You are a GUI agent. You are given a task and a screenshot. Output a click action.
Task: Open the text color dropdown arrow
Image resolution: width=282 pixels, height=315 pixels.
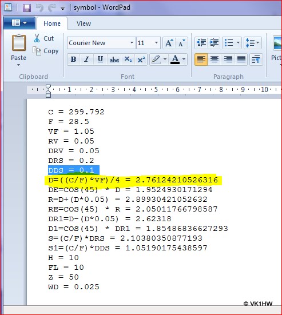(x=184, y=59)
